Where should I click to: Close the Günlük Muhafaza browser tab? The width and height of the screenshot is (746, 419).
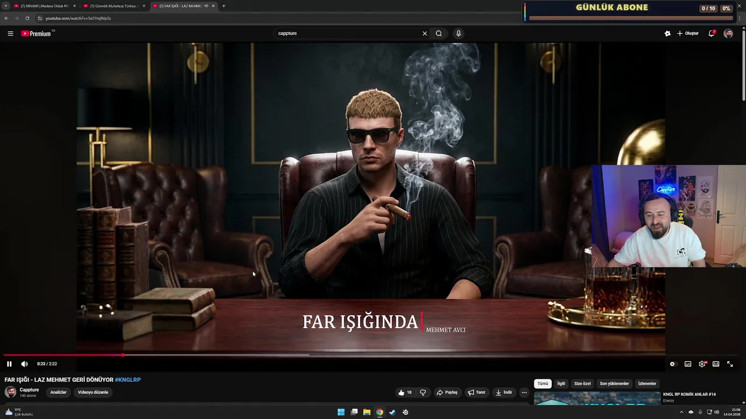point(144,6)
